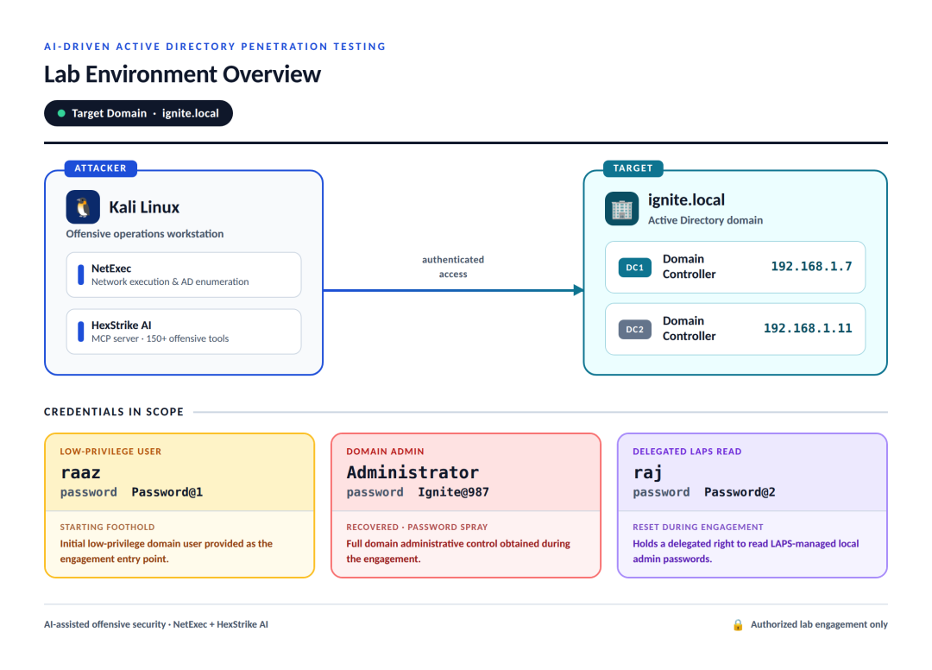Viewport: 932px width, 670px height.
Task: Click the 'LOW-PRIVILEGE USER' label
Action: click(110, 452)
